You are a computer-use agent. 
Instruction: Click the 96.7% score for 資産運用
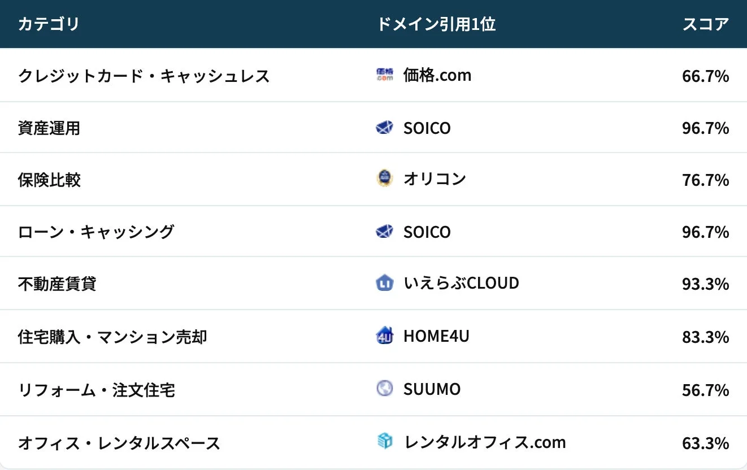click(x=706, y=128)
